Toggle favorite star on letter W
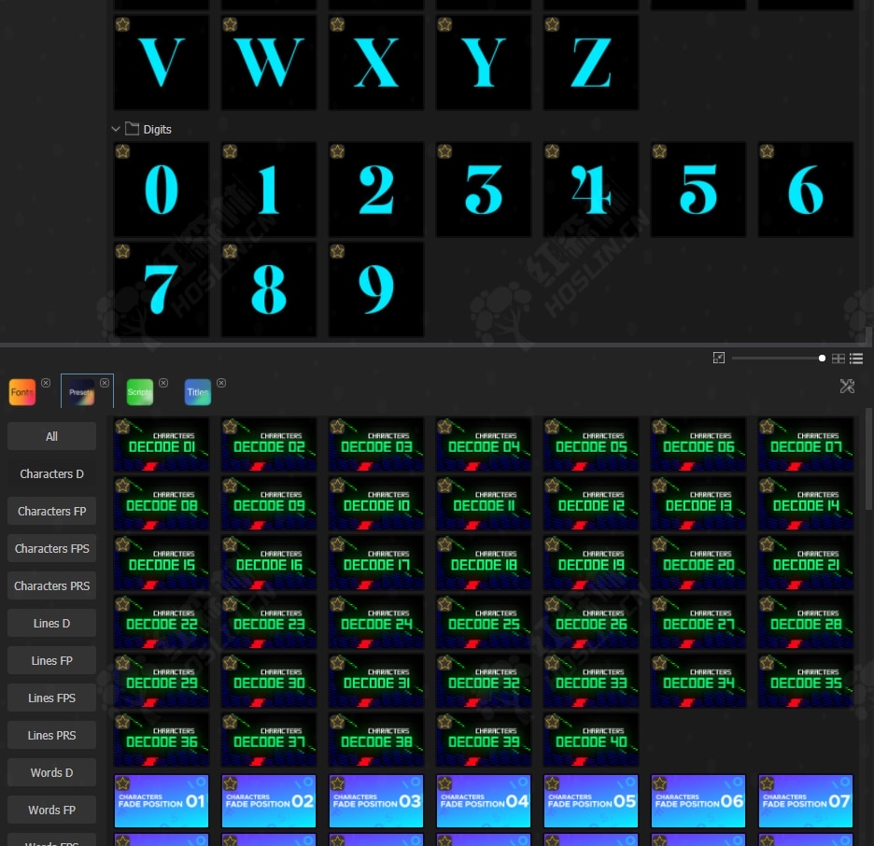The image size is (874, 846). coord(231,24)
